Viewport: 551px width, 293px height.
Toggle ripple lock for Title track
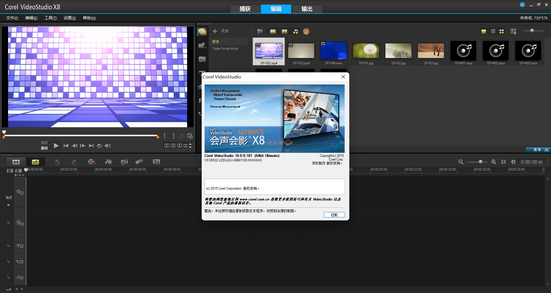(8, 246)
